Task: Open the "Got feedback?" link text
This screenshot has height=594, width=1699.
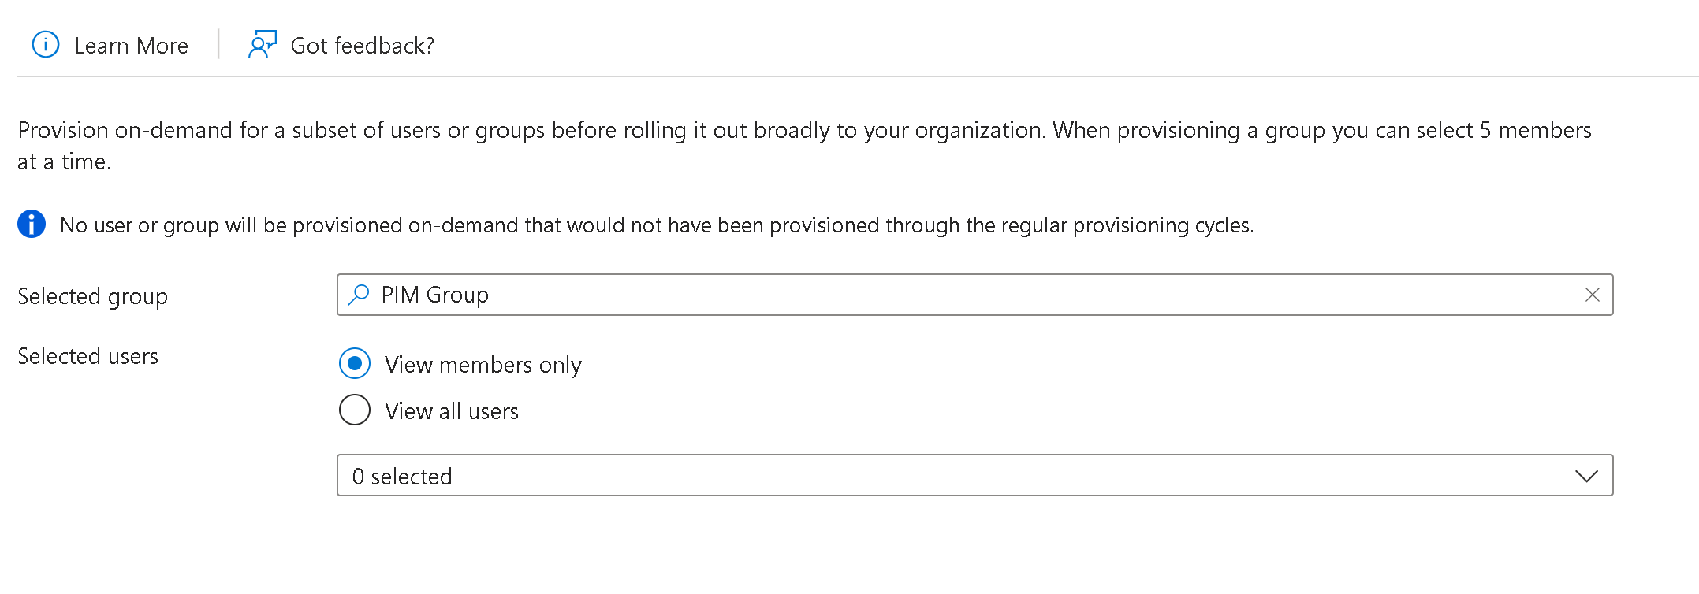Action: 362,46
